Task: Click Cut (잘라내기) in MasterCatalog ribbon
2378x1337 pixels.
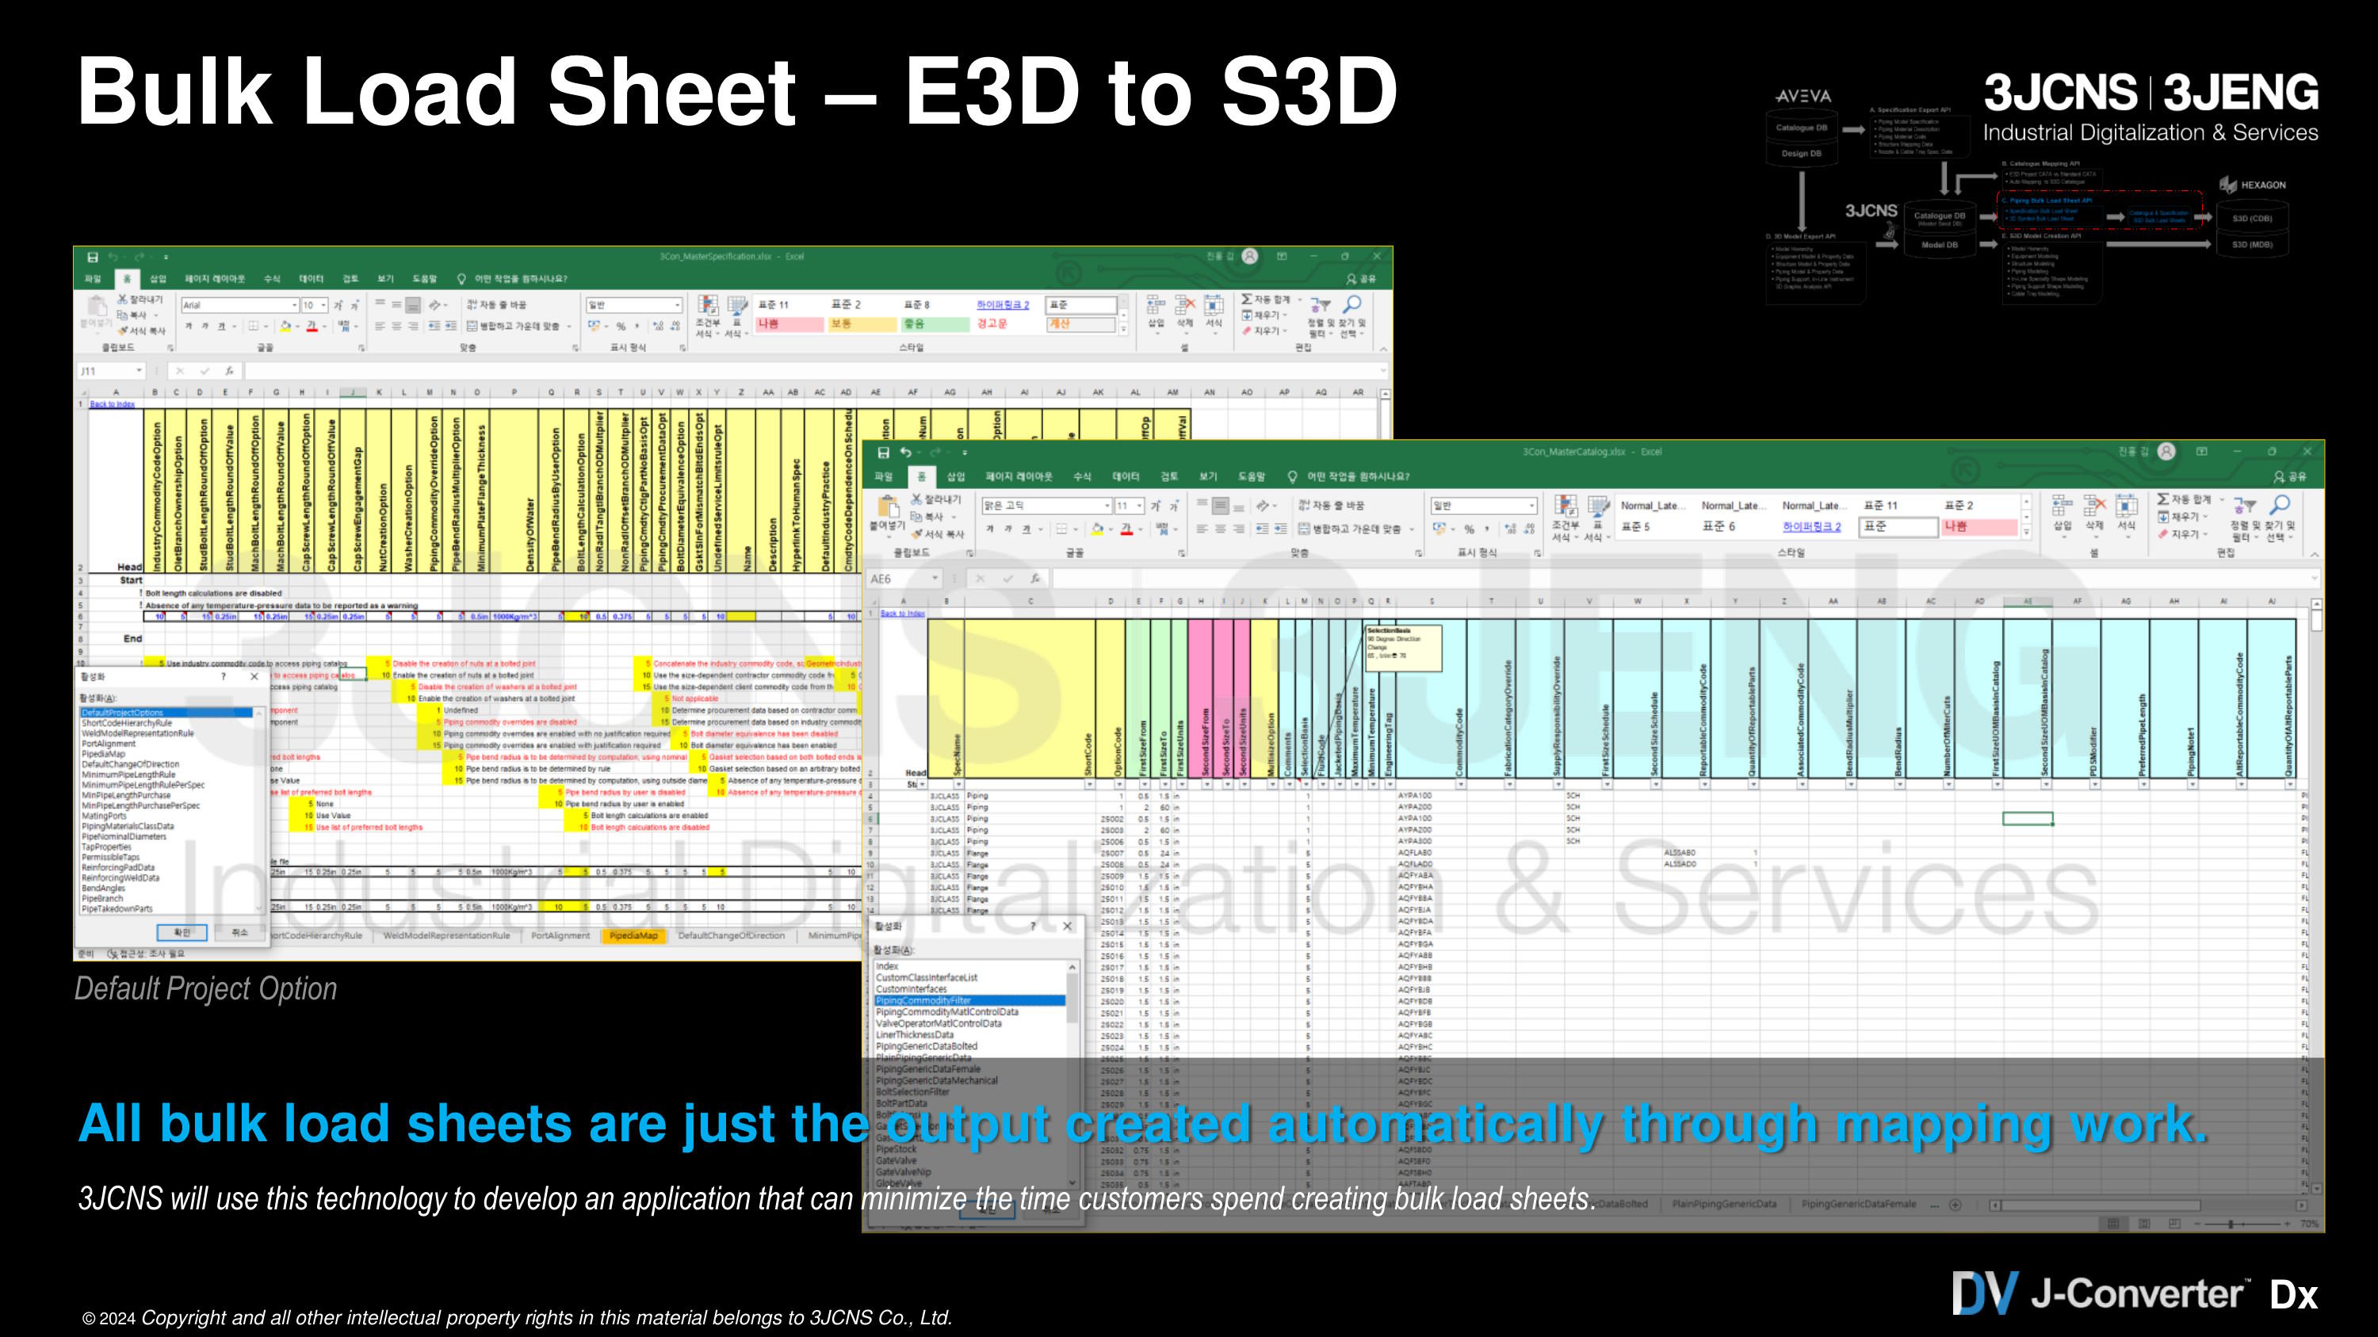Action: [x=936, y=499]
